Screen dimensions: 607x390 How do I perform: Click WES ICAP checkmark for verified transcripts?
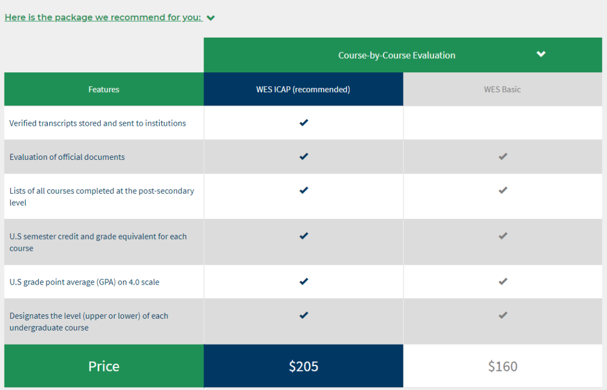pyautogui.click(x=303, y=122)
